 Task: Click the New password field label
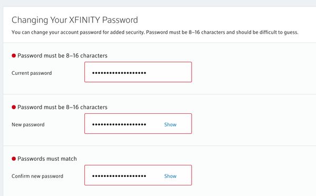coord(28,125)
